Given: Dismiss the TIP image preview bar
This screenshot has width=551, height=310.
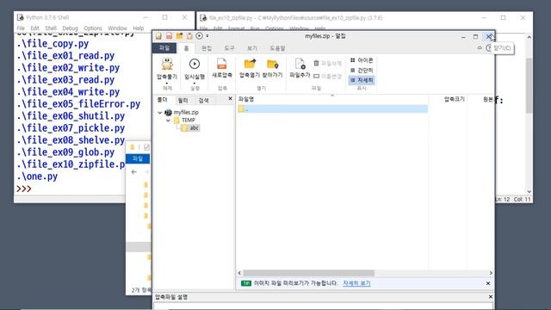Looking at the screenshot, I should [x=488, y=283].
